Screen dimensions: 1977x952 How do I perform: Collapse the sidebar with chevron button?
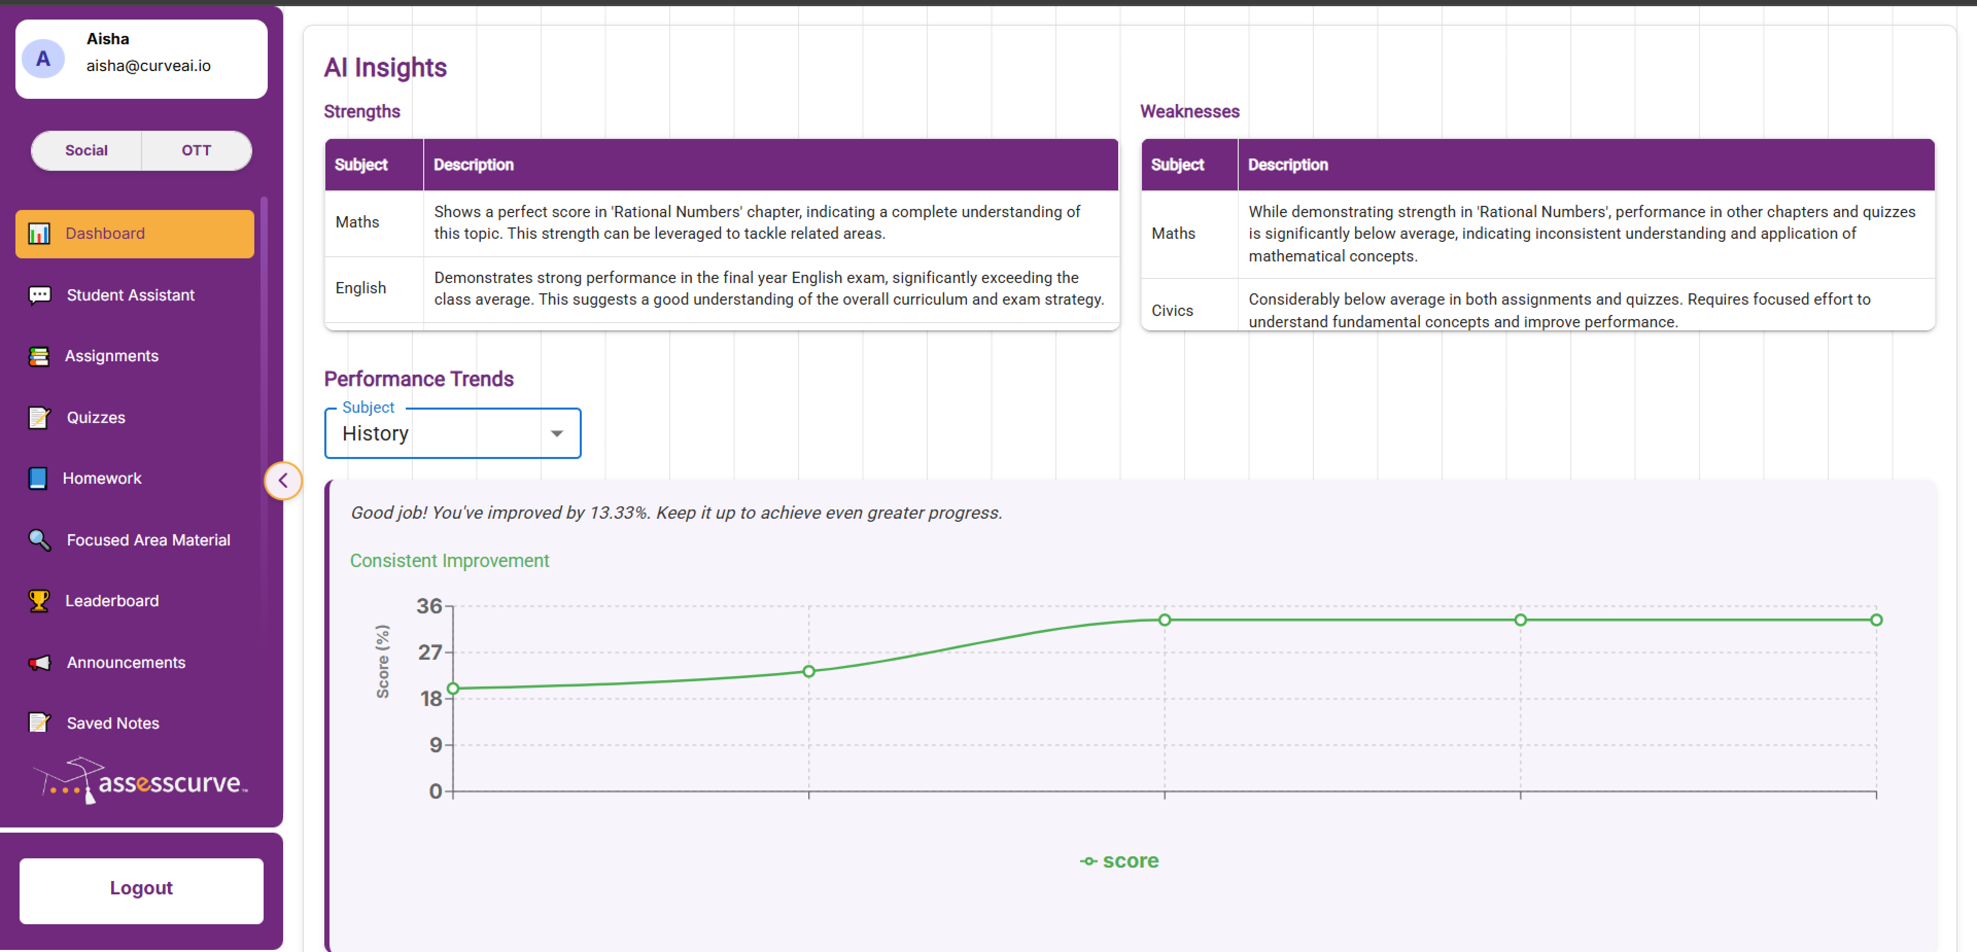click(x=283, y=480)
